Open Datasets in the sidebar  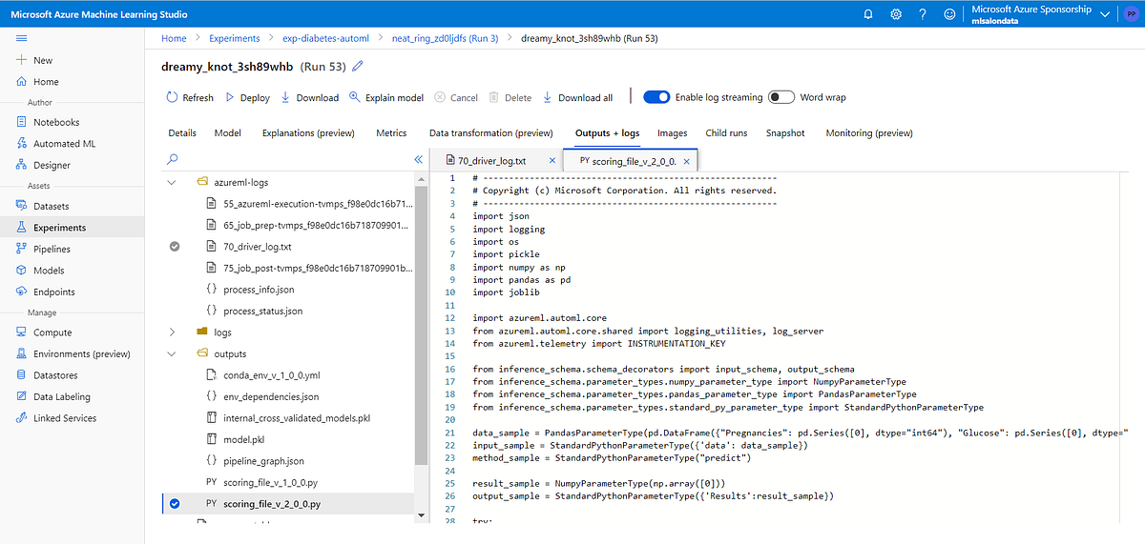pyautogui.click(x=51, y=206)
